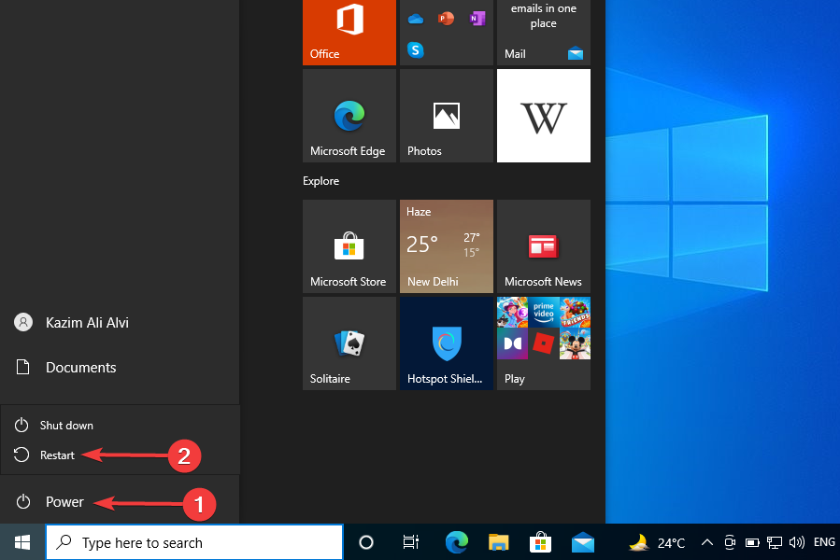840x560 pixels.
Task: Open the ENG language switcher
Action: [x=824, y=542]
